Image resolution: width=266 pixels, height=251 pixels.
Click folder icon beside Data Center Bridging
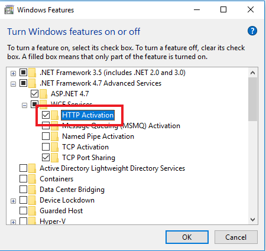coord(32,190)
